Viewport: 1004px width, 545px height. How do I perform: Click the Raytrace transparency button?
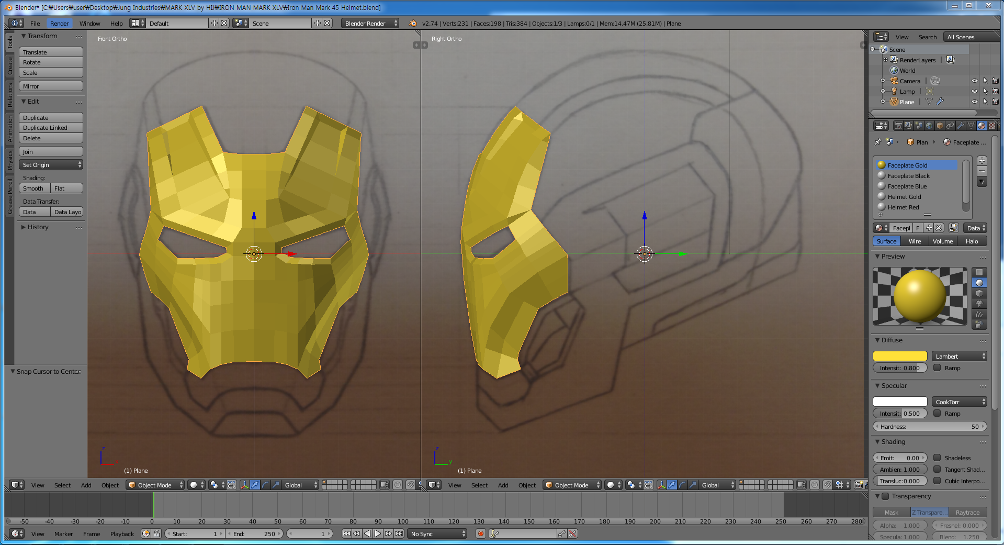click(967, 512)
